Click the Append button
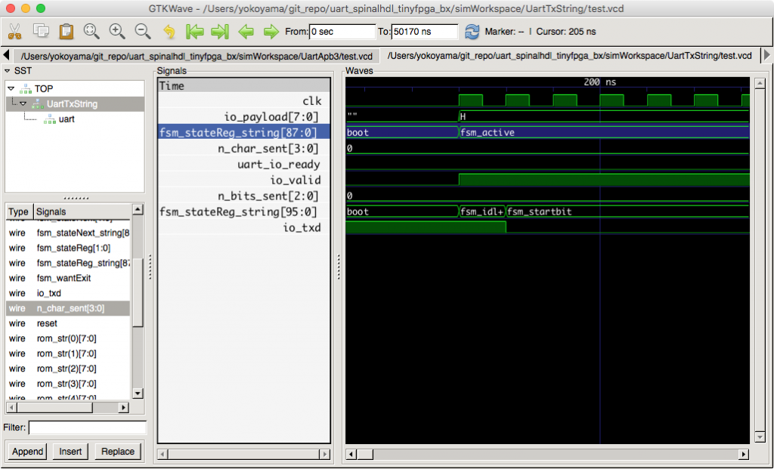Image resolution: width=774 pixels, height=469 pixels. 28,452
